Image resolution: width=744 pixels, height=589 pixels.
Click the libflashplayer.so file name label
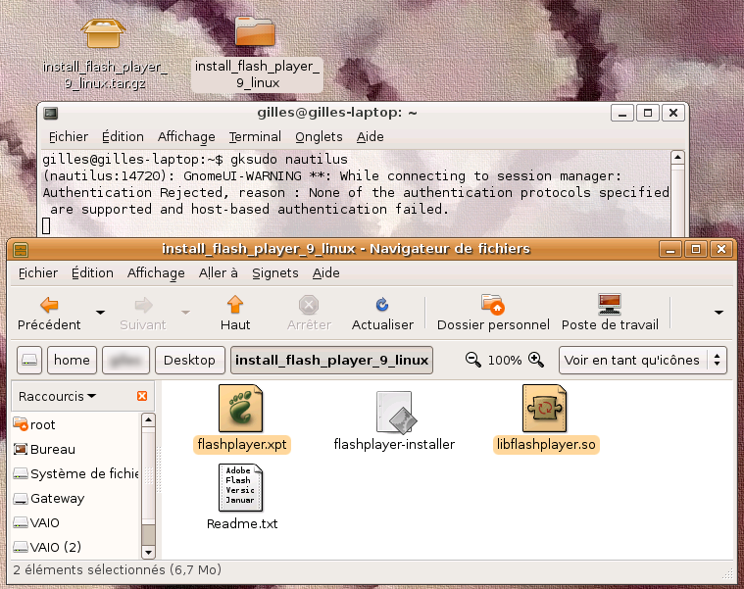(546, 444)
